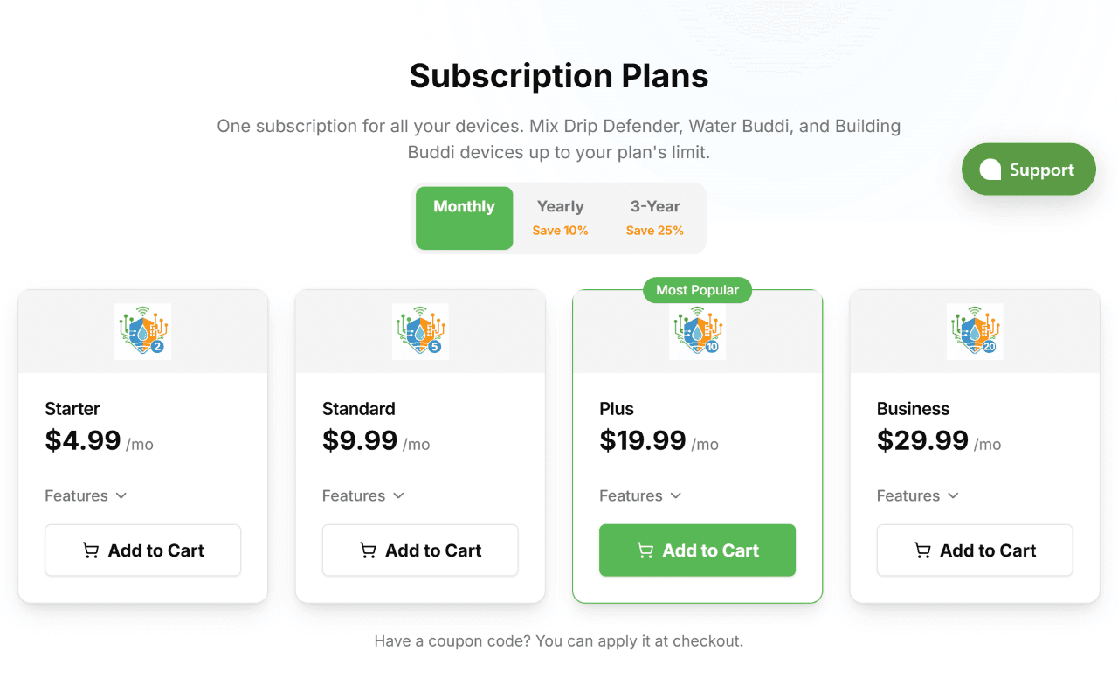Add the Plus plan to cart
The width and height of the screenshot is (1118, 685).
(697, 550)
